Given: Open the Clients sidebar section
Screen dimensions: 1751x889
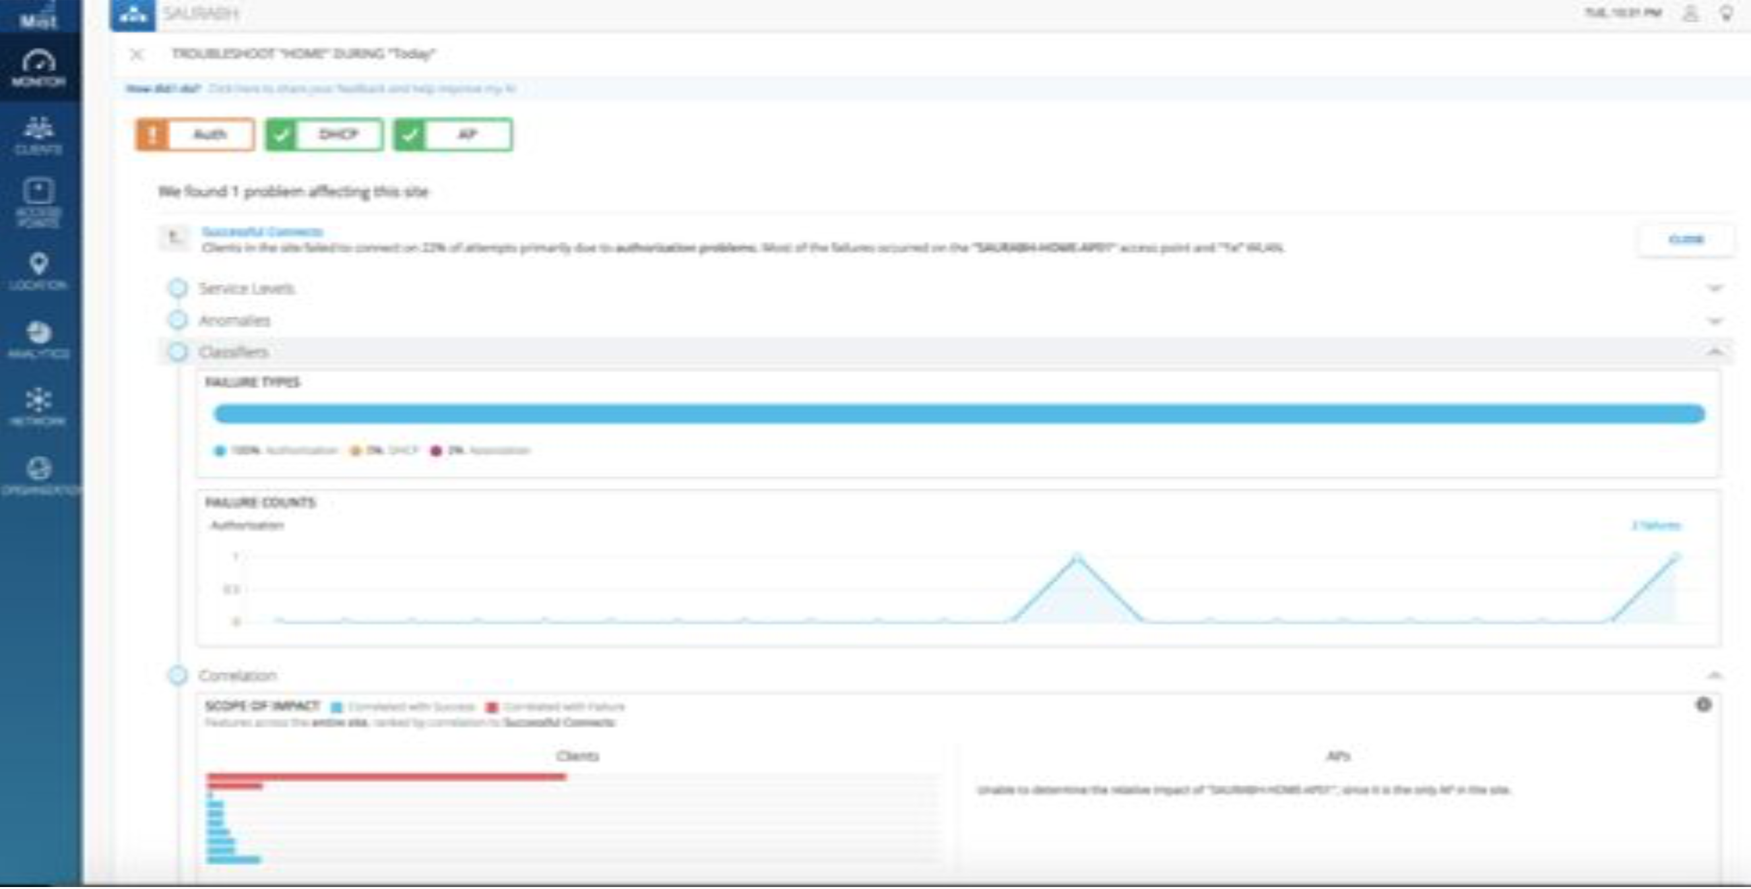Looking at the screenshot, I should pyautogui.click(x=39, y=136).
